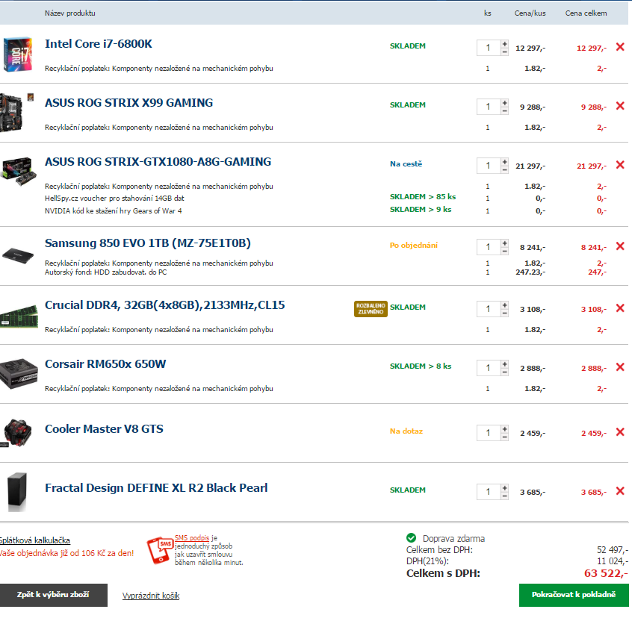This screenshot has height=618, width=632.
Task: Open the Corsair power supply thumbnail
Action: click(19, 374)
